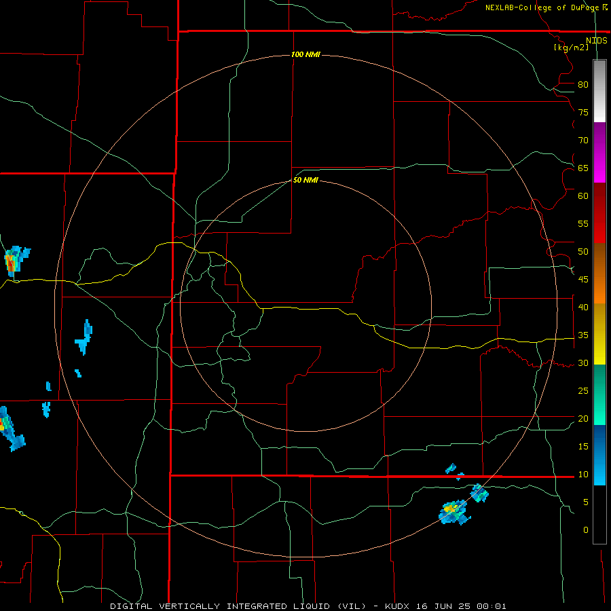
Task: Click the light cyan band of the color bar
Action: (x=599, y=455)
